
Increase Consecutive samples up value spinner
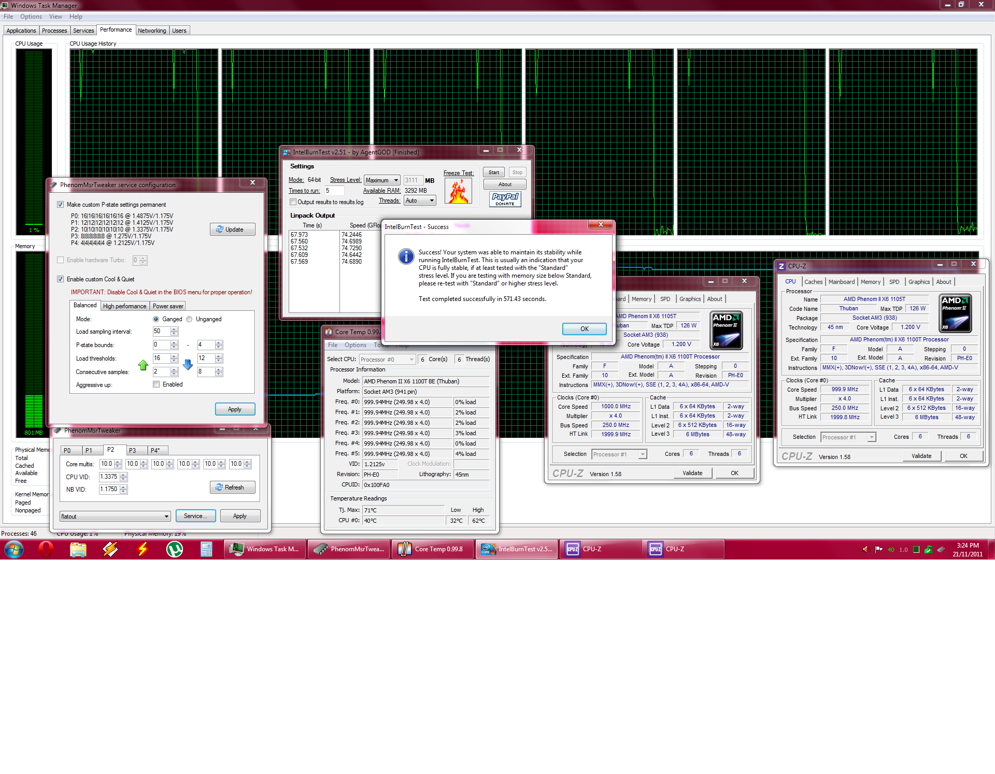pyautogui.click(x=174, y=369)
